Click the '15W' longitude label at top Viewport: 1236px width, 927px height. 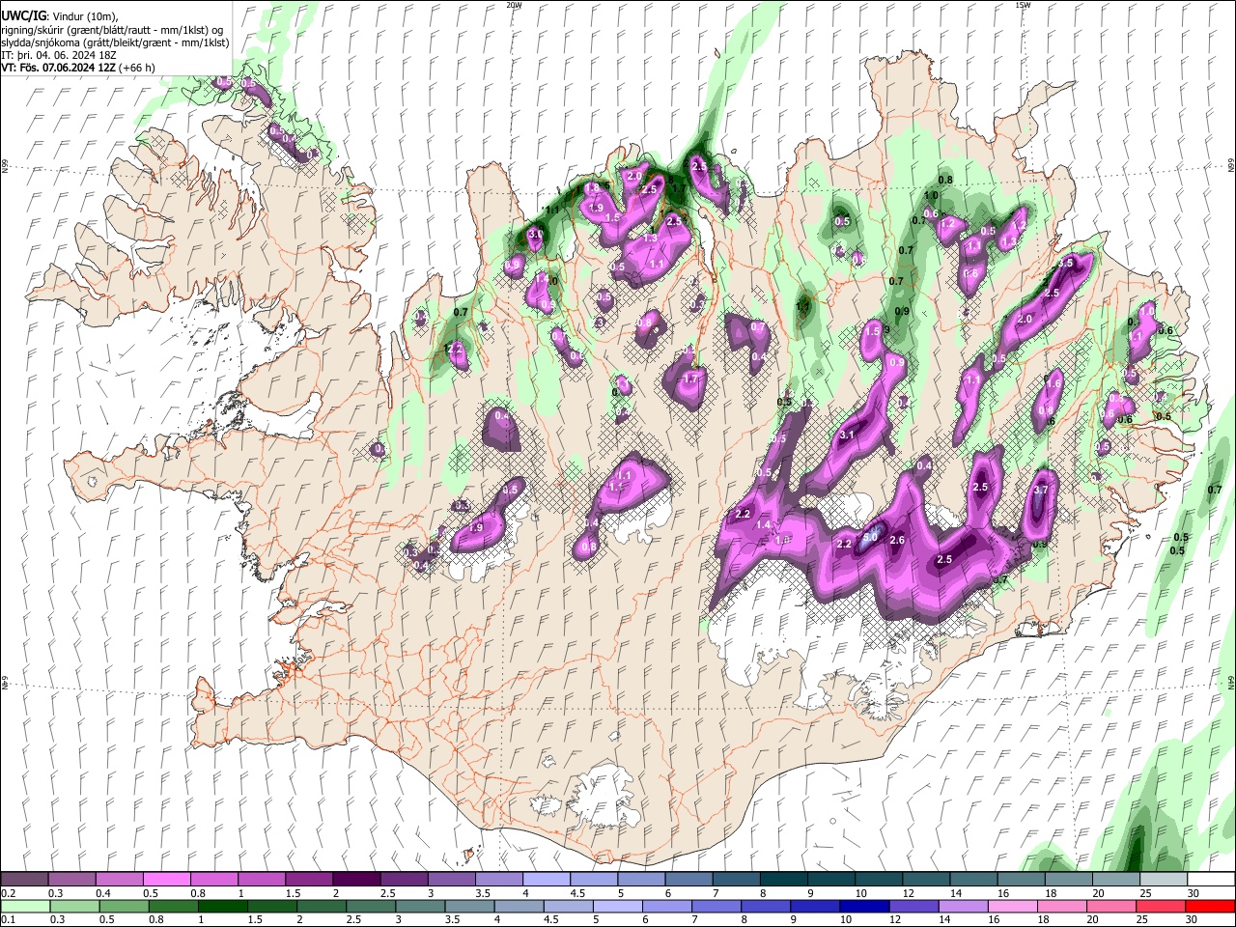click(1023, 5)
